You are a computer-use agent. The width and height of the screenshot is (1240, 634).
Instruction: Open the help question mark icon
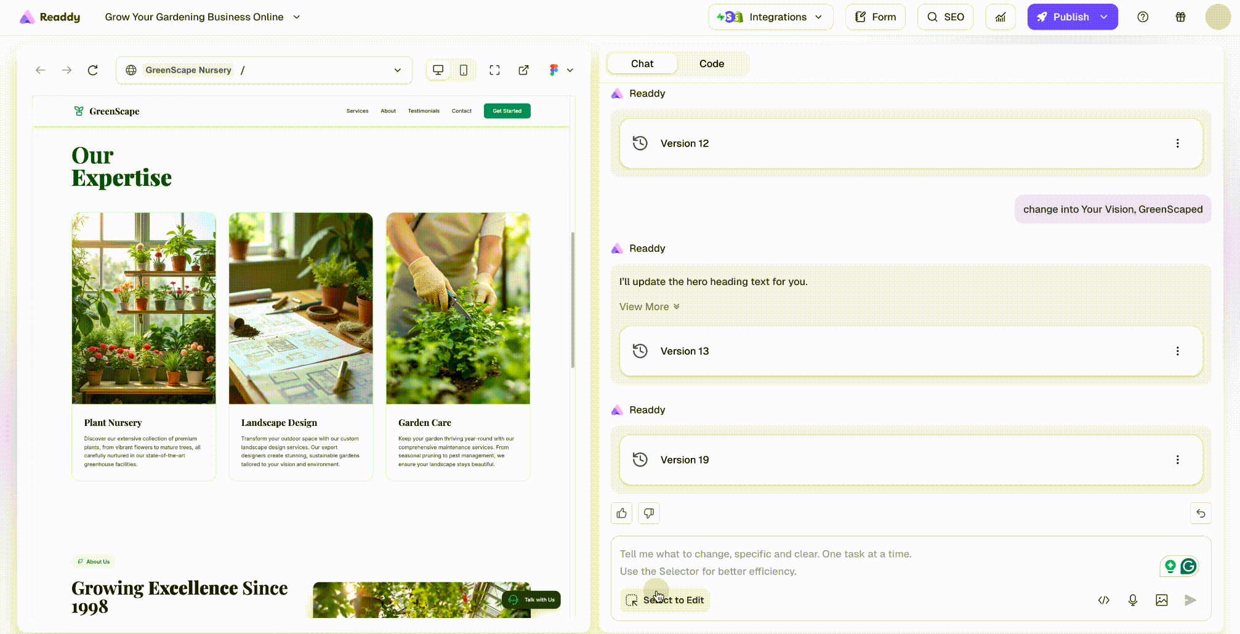coord(1143,17)
